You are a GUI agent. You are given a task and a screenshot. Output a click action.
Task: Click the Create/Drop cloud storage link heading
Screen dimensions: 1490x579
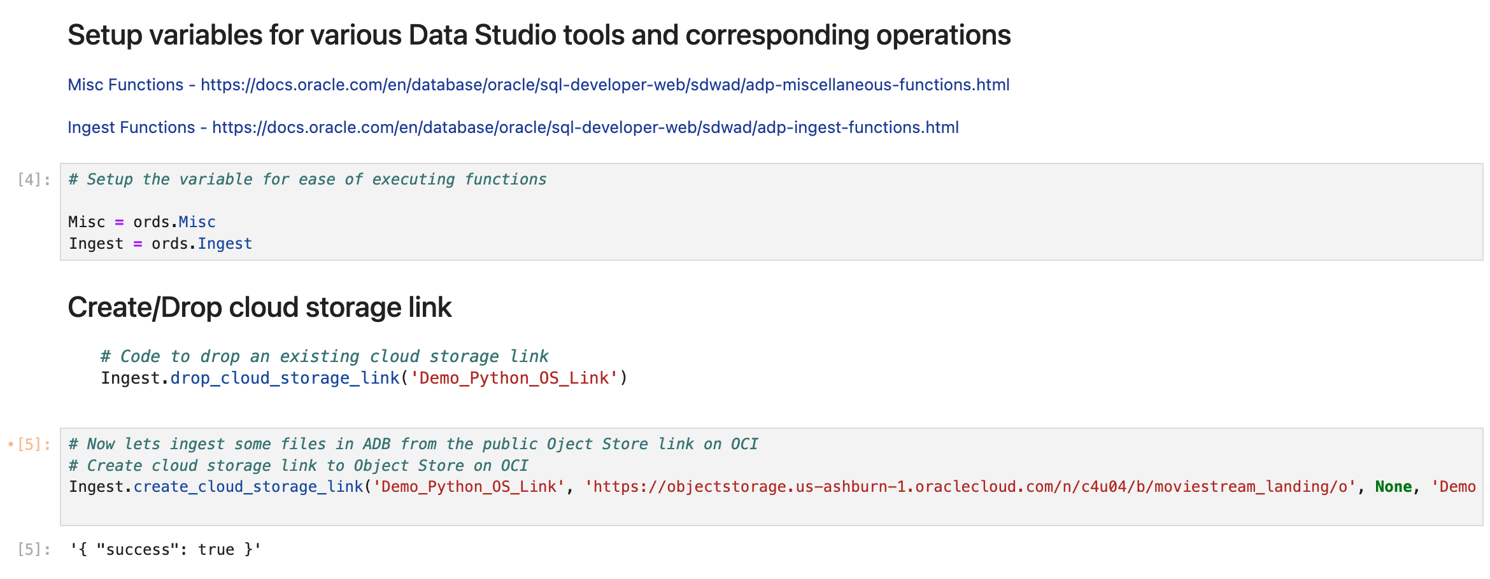pyautogui.click(x=259, y=307)
